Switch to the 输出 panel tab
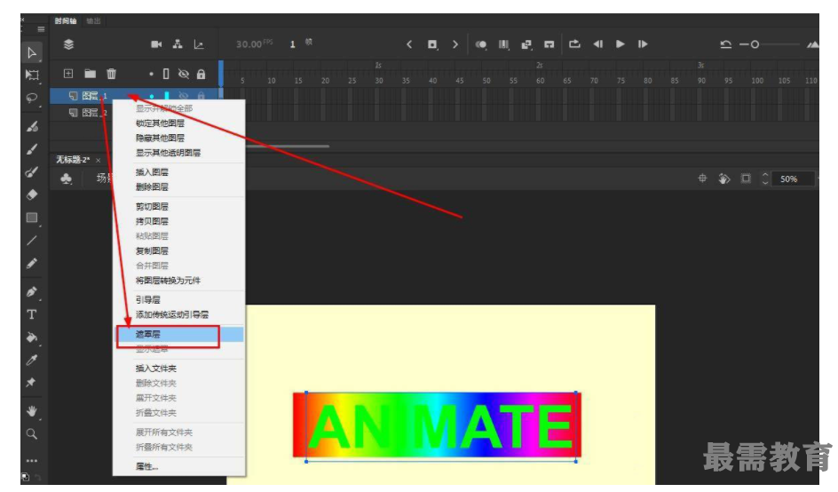Viewport: 838px width, 492px height. point(93,20)
